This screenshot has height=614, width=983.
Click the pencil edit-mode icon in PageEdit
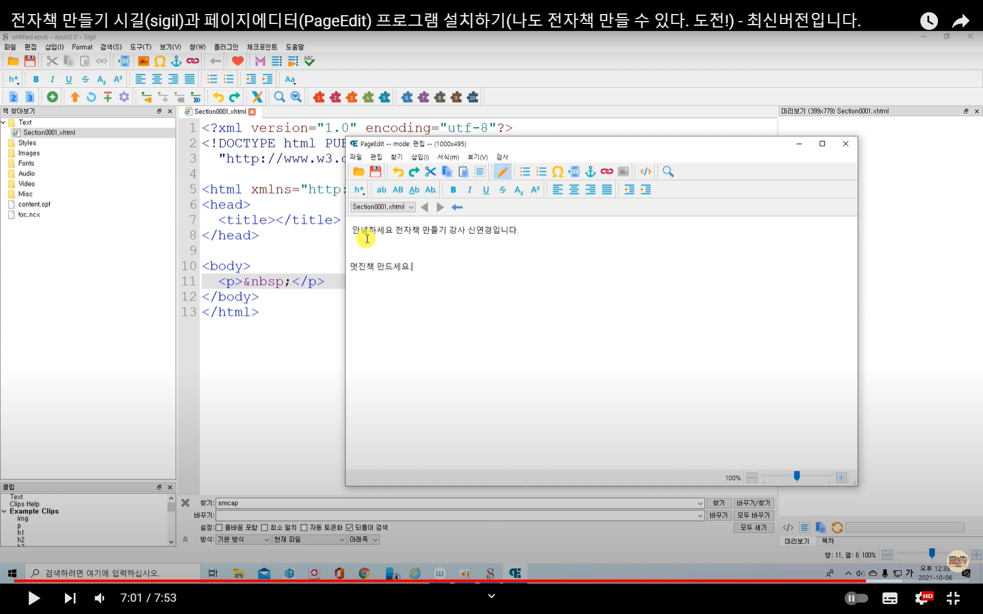(x=502, y=171)
